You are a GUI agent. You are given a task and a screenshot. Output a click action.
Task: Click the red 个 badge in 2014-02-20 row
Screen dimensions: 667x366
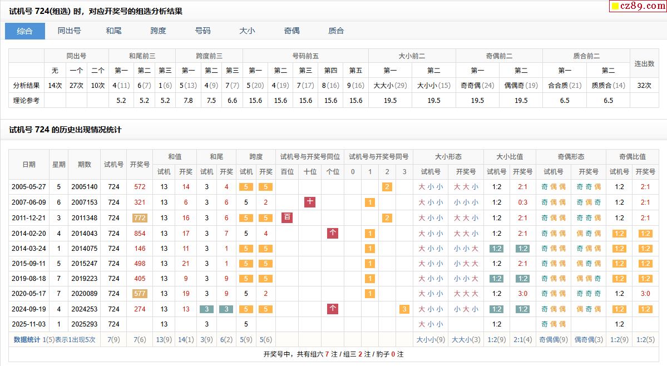[333, 233]
